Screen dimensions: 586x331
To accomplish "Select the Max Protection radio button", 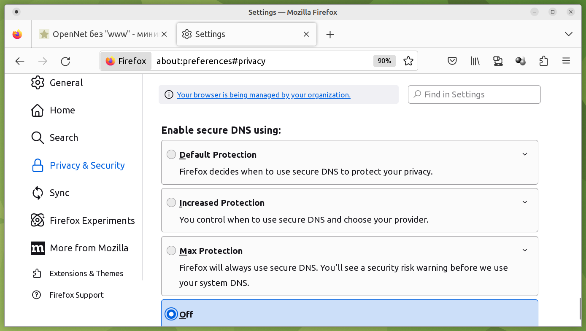I will [x=171, y=250].
